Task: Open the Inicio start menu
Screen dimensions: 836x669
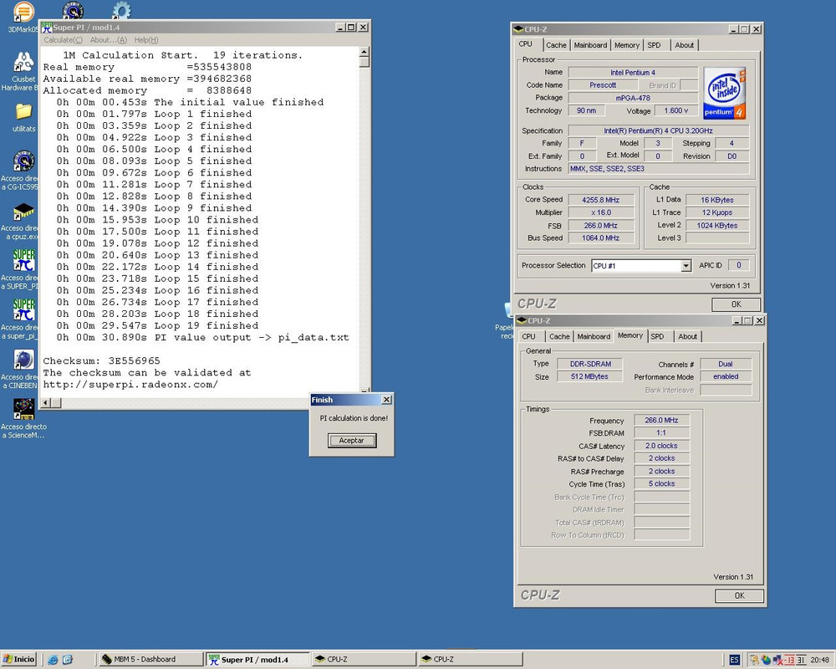Action: click(18, 660)
